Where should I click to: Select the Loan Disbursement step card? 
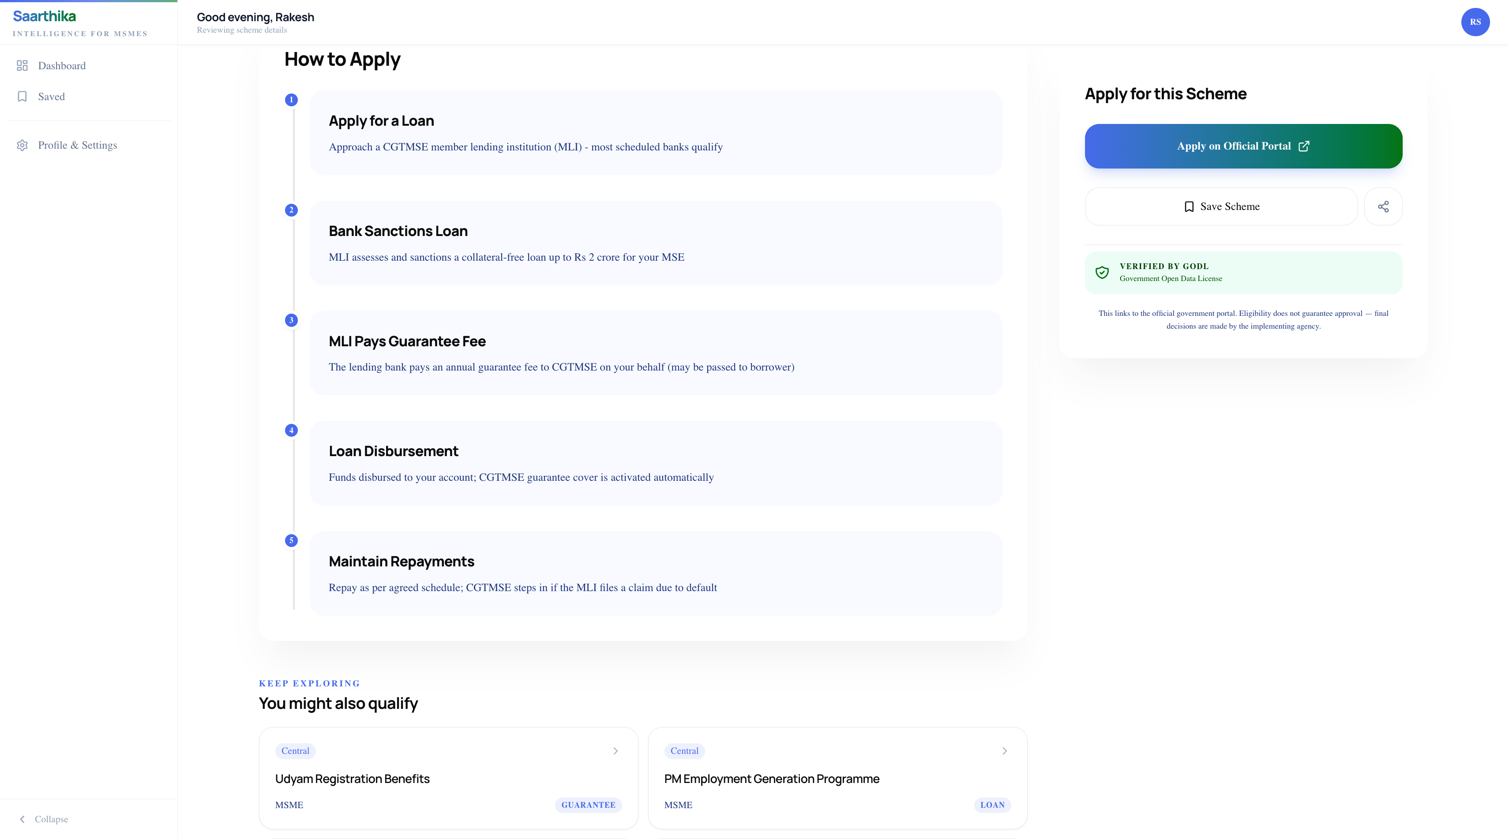pos(655,463)
